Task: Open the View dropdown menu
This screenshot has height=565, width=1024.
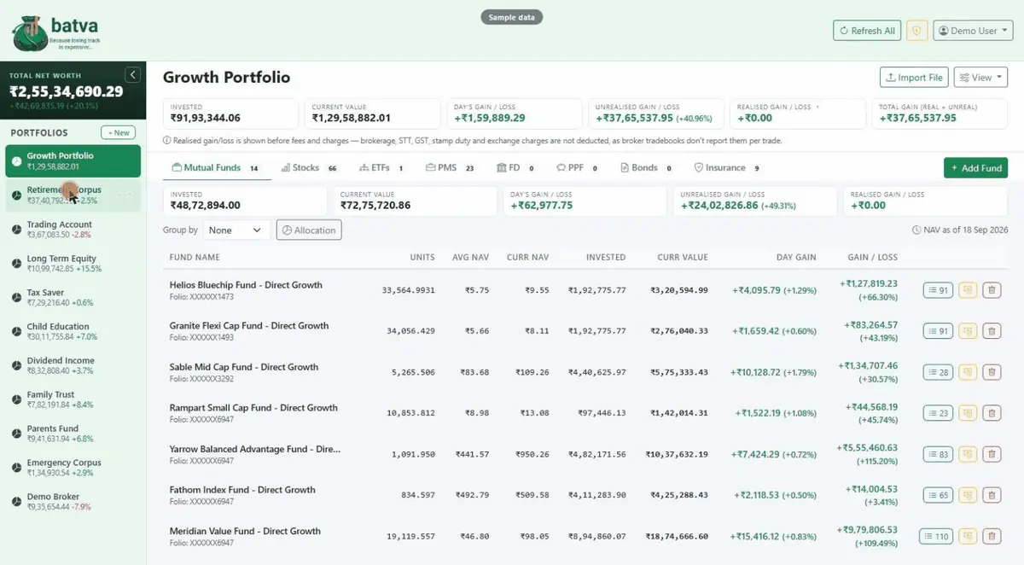Action: pos(980,78)
